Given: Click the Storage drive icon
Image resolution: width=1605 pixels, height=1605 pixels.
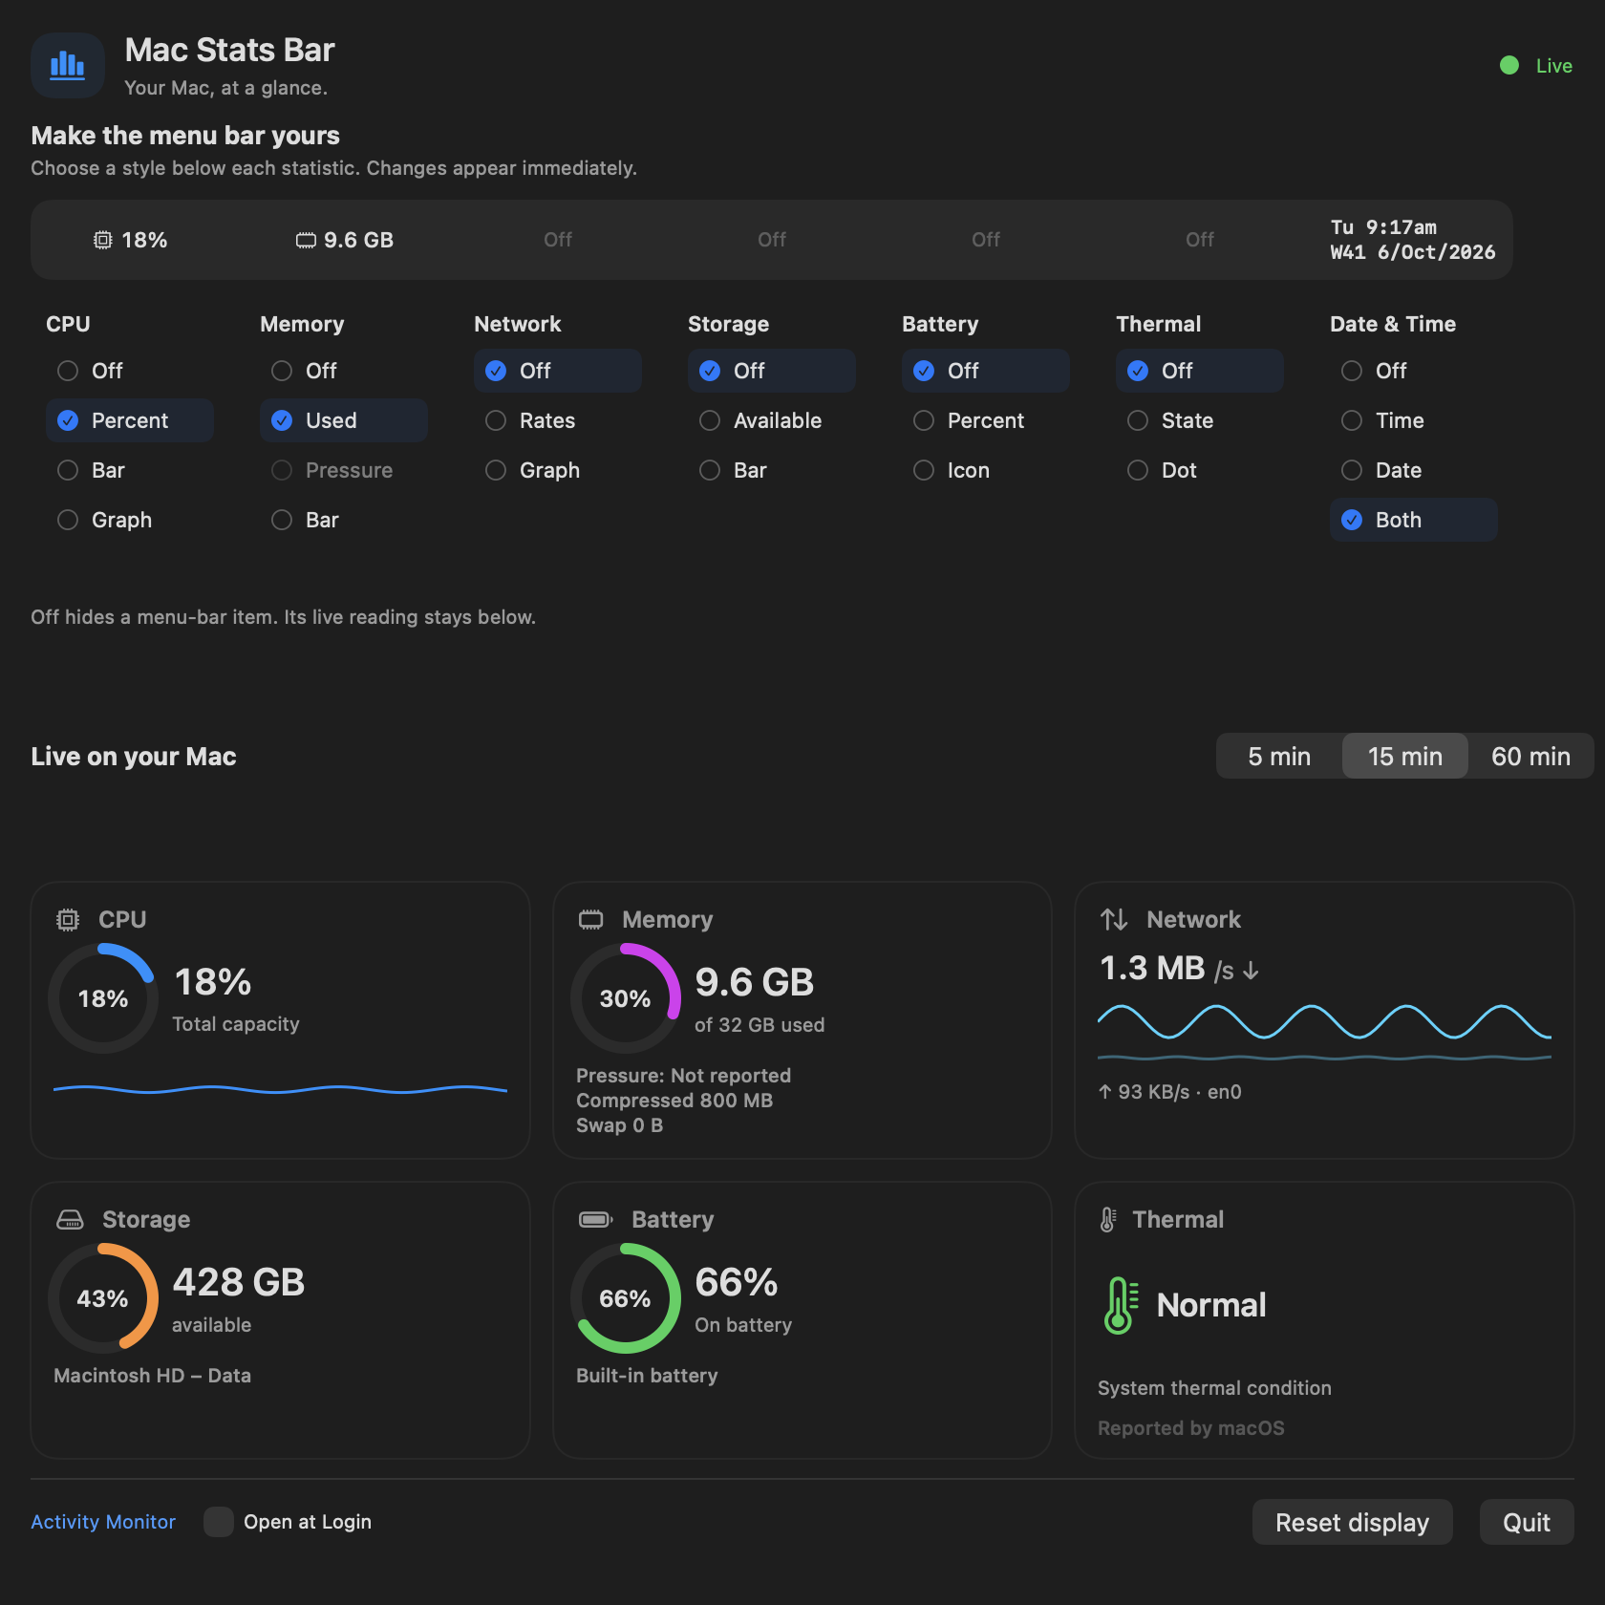Looking at the screenshot, I should pyautogui.click(x=70, y=1219).
